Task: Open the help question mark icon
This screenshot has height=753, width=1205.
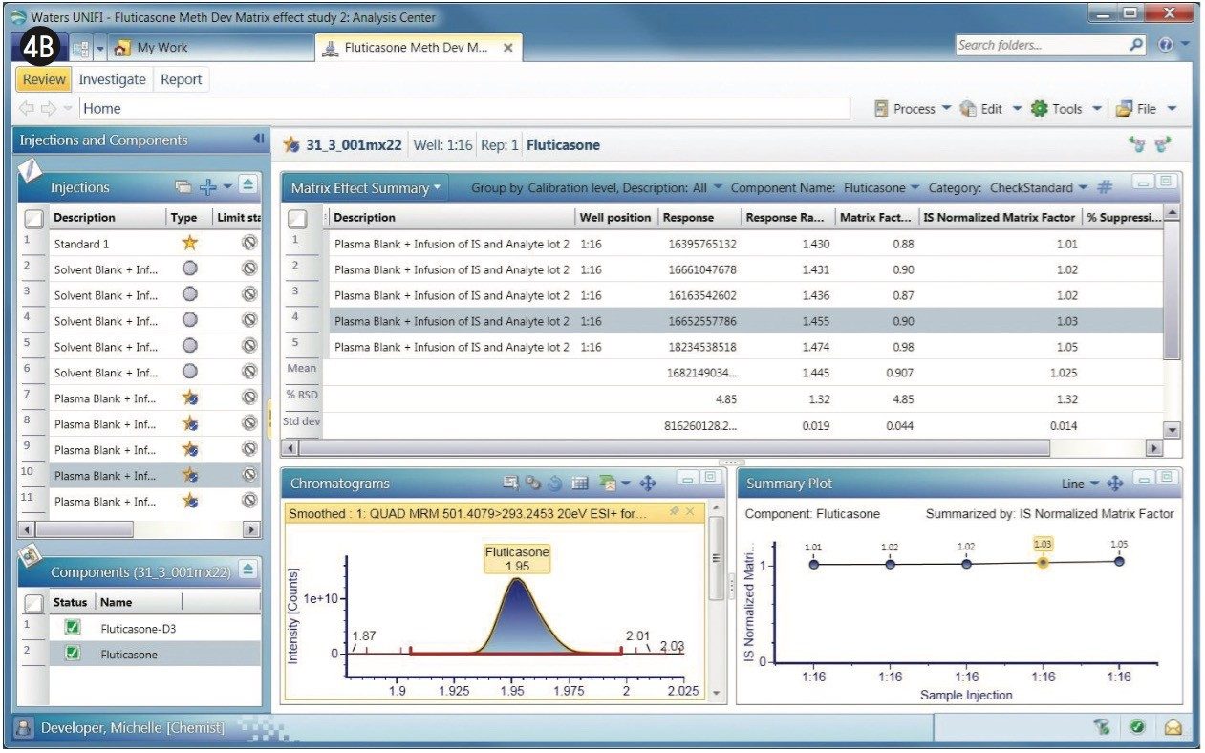Action: pos(1165,45)
